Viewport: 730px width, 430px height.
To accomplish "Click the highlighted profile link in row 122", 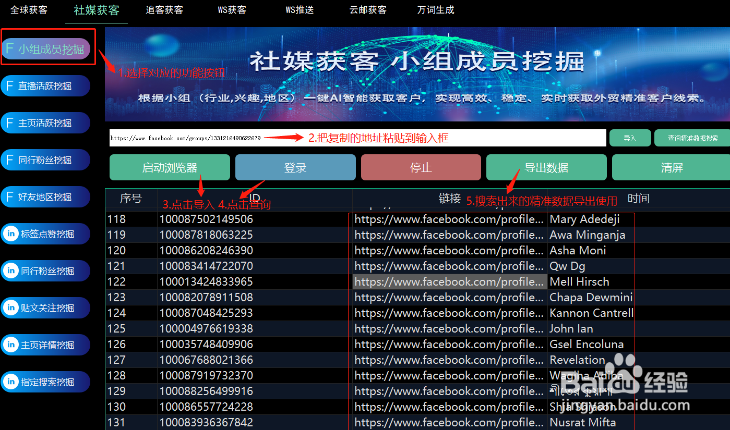I will pyautogui.click(x=450, y=282).
